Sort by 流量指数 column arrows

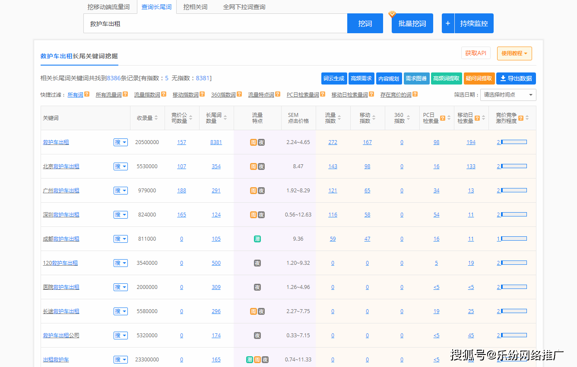(x=339, y=118)
